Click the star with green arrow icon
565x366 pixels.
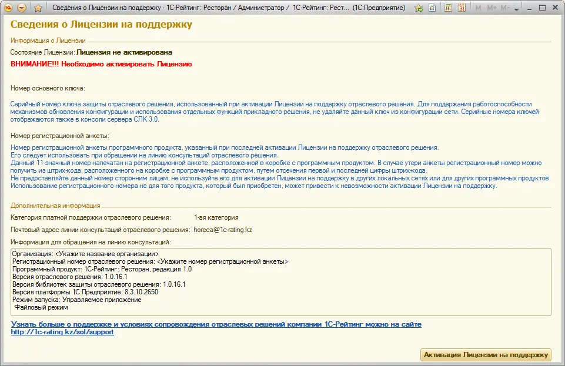pyautogui.click(x=419, y=8)
